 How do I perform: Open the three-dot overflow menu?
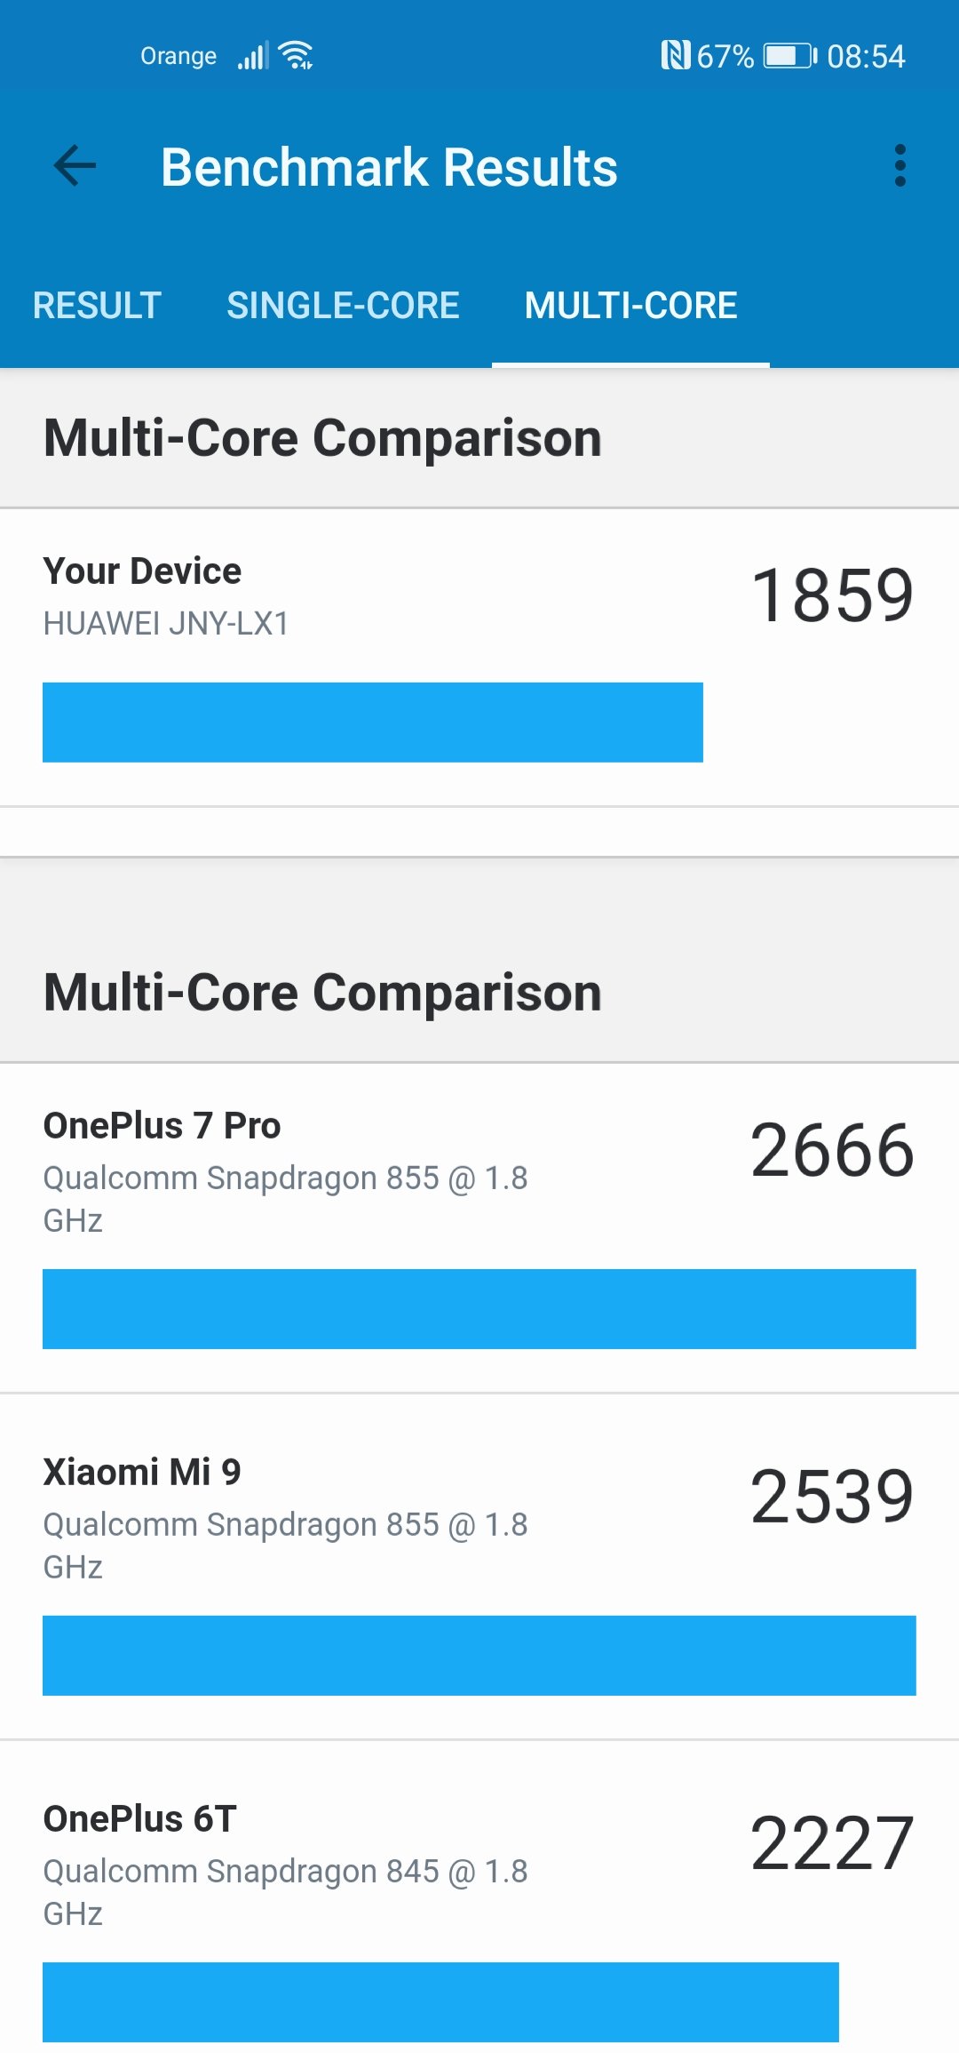(900, 166)
